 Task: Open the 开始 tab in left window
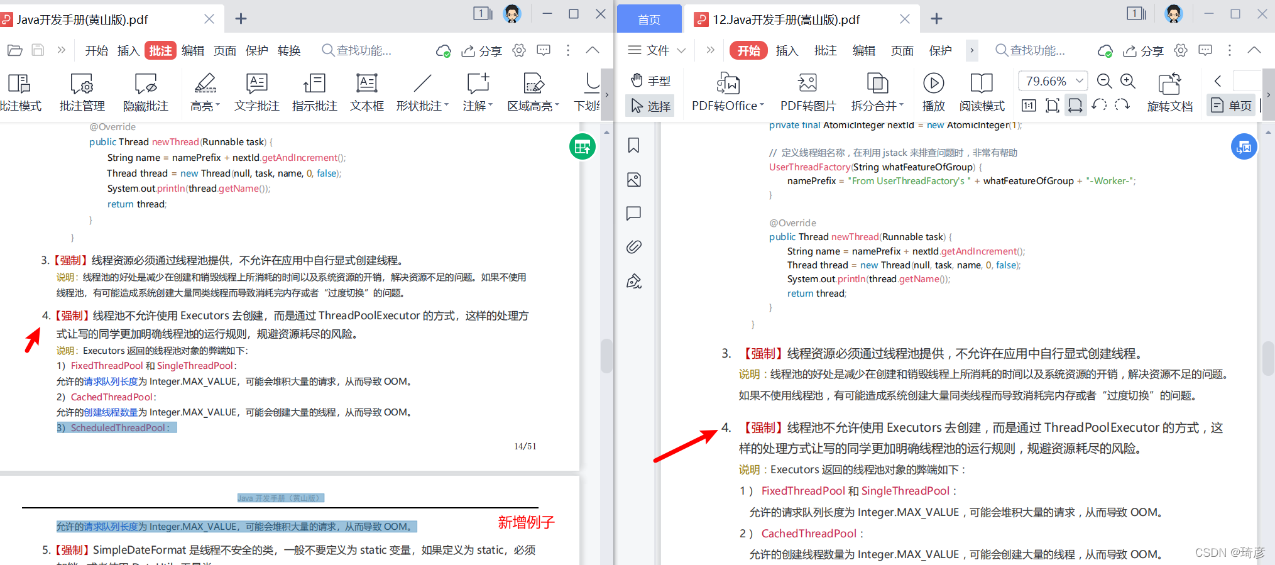click(97, 51)
